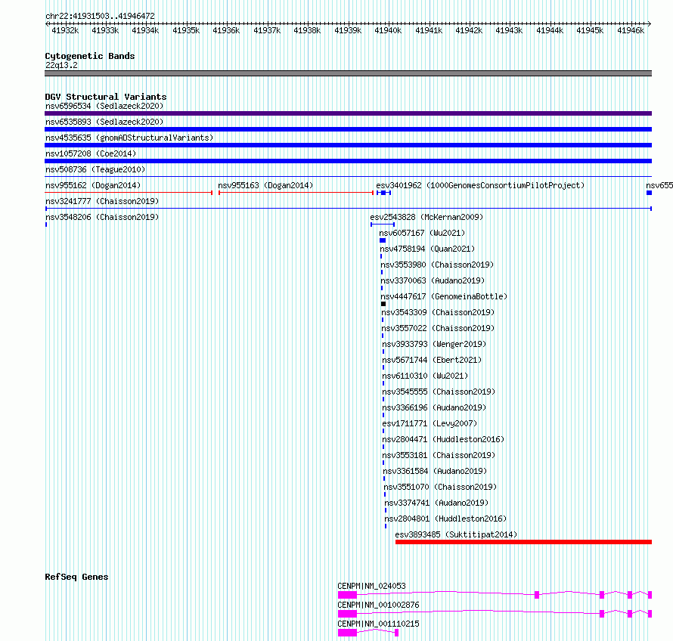Select nsv6057167 (Wu2021) label
This screenshot has height=641, width=673.
coord(422,233)
